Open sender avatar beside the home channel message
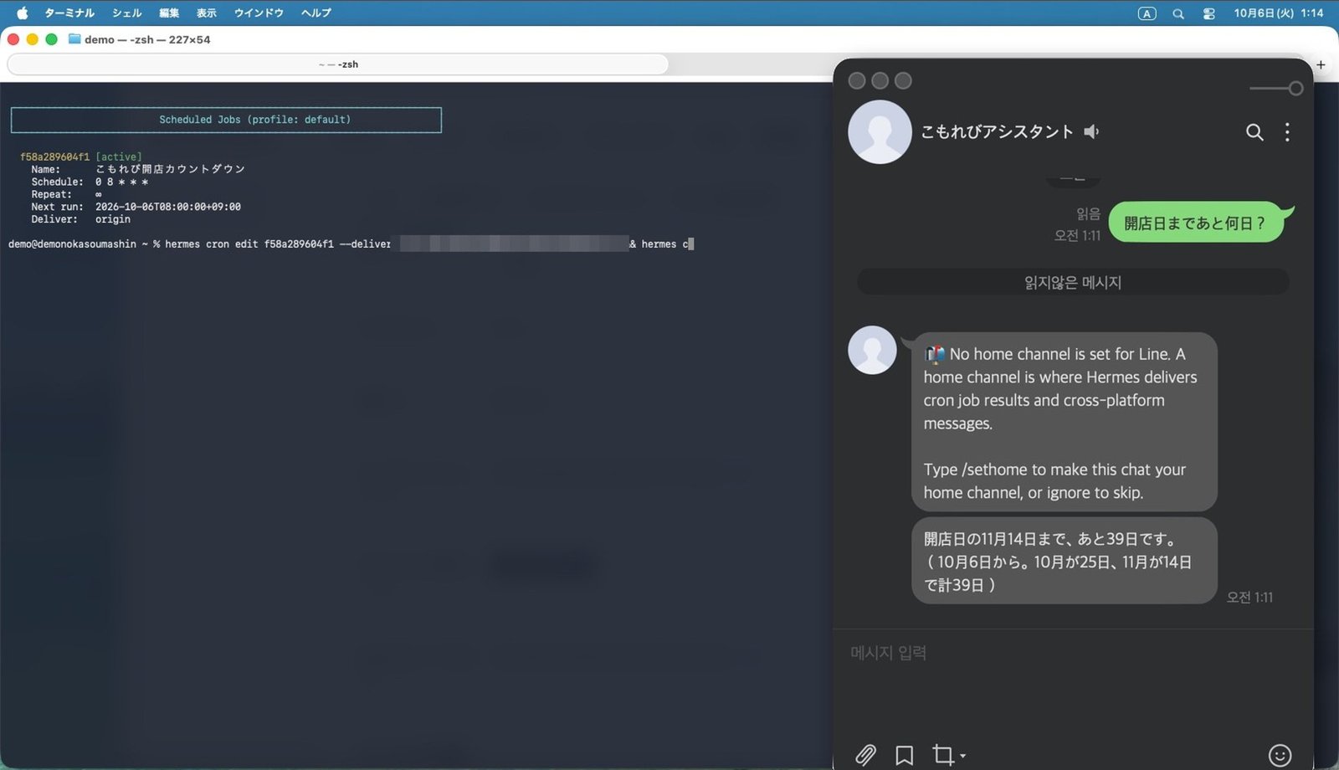This screenshot has height=770, width=1339. point(872,350)
